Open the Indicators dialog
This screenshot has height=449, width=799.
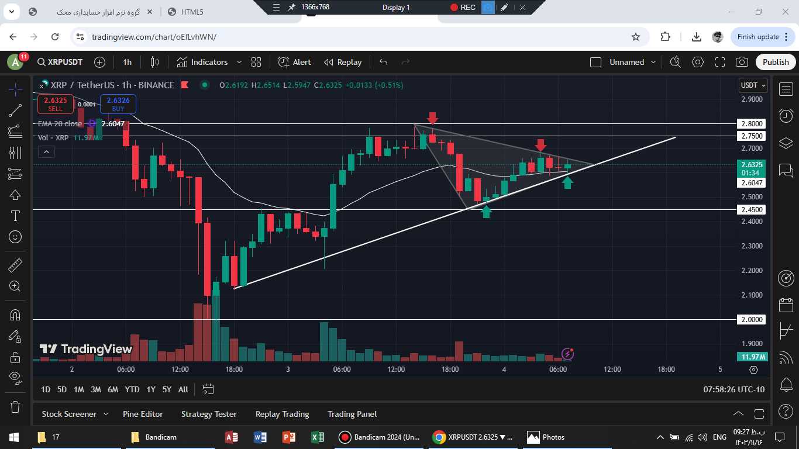coord(202,62)
